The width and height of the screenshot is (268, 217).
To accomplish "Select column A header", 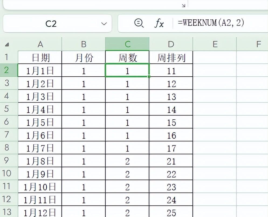I will point(40,44).
